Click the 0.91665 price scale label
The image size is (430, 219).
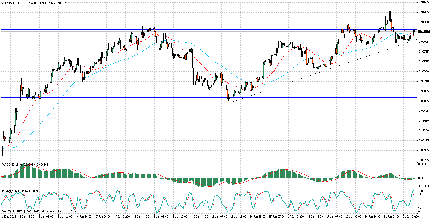(x=423, y=2)
